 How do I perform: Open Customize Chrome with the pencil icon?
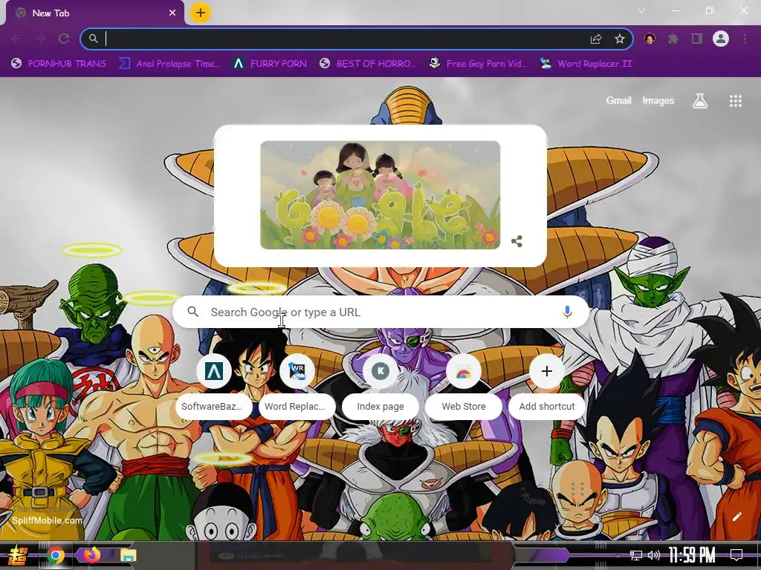click(x=736, y=517)
